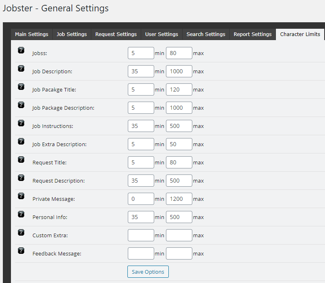Open the Request Settings tab

tap(116, 34)
